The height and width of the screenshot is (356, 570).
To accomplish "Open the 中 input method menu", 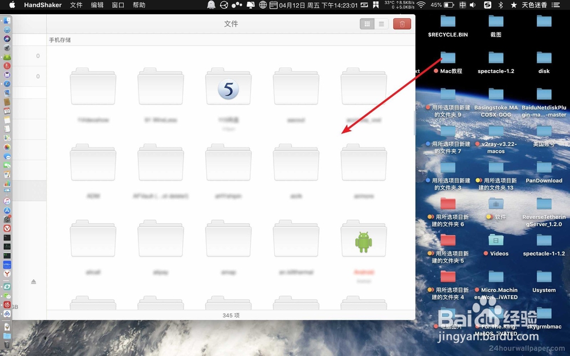I will [x=462, y=5].
